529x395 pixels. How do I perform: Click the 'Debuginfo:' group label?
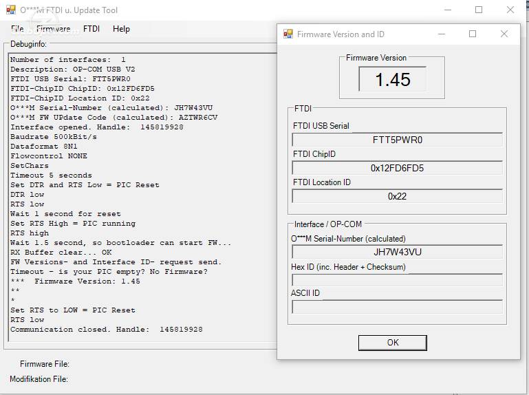click(28, 44)
